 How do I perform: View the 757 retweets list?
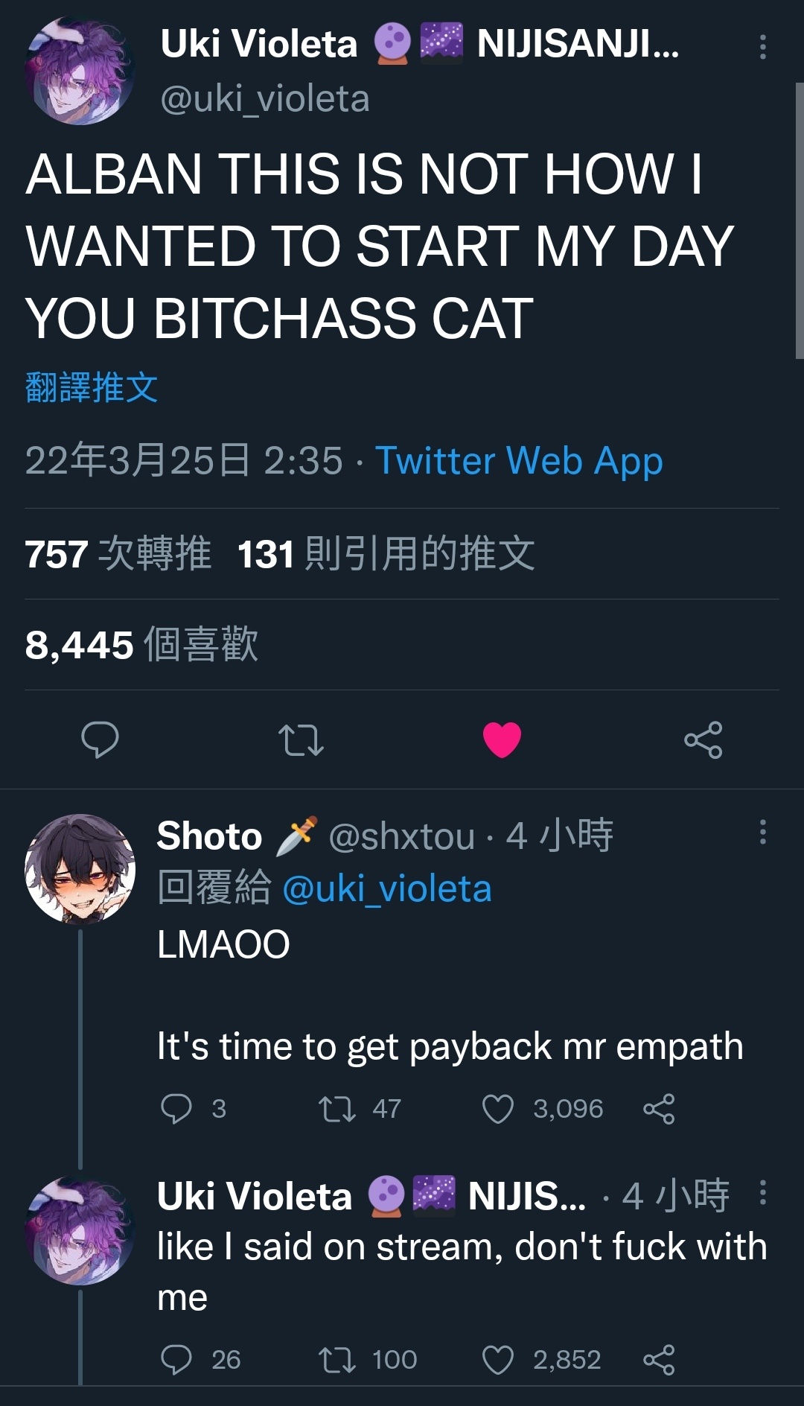(x=118, y=554)
